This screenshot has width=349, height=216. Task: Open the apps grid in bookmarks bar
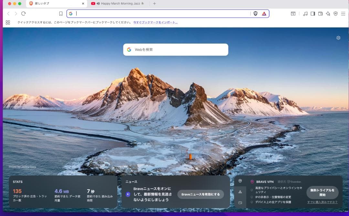[x=8, y=22]
